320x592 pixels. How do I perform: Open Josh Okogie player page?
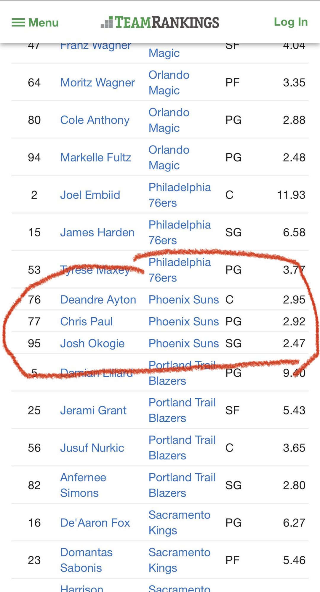click(92, 343)
